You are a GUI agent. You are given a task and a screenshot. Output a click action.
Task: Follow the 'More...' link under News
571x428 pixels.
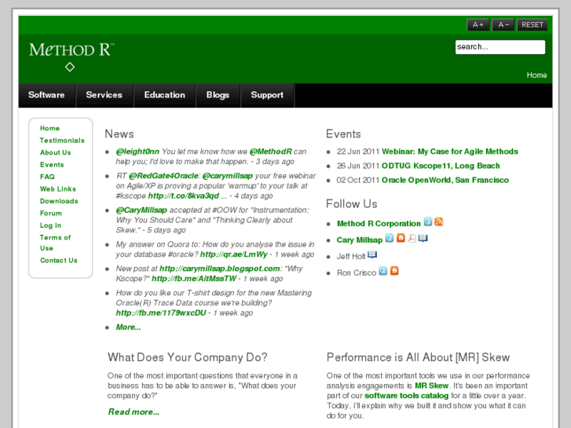(x=128, y=327)
